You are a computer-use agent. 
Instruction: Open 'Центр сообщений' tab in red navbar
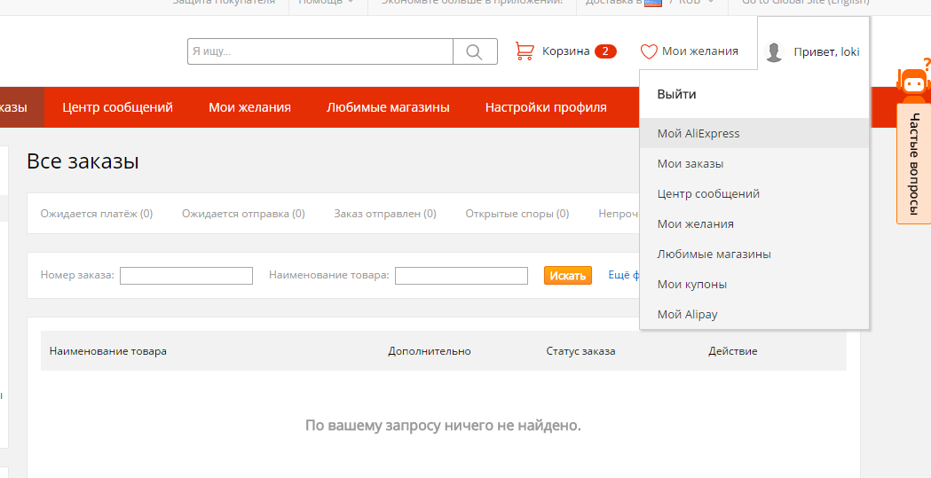[117, 107]
